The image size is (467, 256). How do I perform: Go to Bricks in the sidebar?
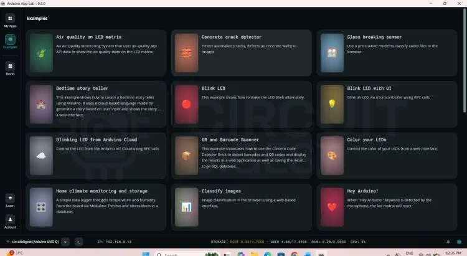click(10, 69)
